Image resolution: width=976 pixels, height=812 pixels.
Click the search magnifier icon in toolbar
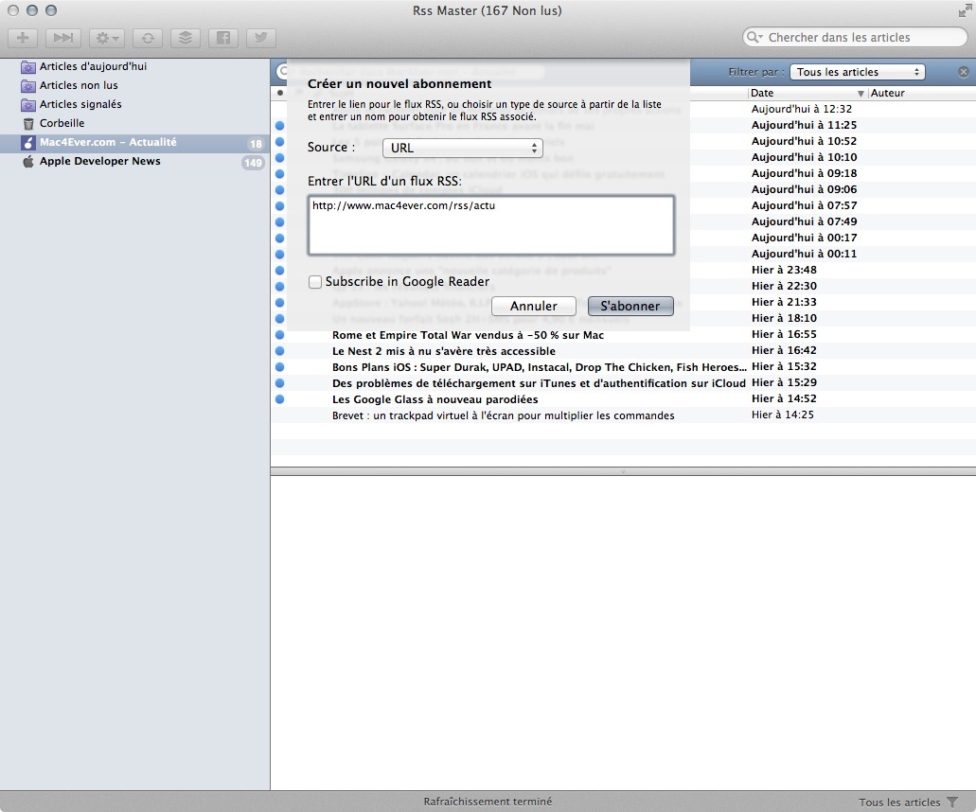[754, 37]
